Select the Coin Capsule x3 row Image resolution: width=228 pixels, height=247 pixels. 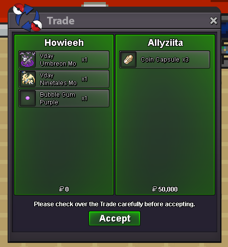[165, 60]
